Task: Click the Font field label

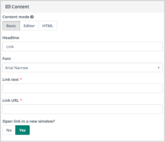Action: point(7,58)
